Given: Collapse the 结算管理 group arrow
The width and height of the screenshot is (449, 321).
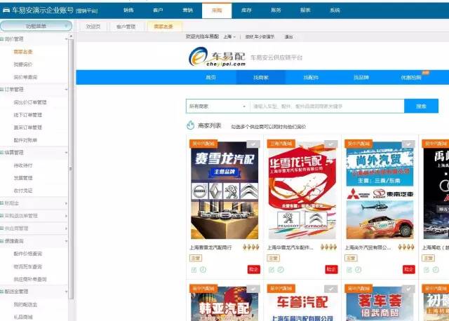Looking at the screenshot, I should click(x=66, y=153).
